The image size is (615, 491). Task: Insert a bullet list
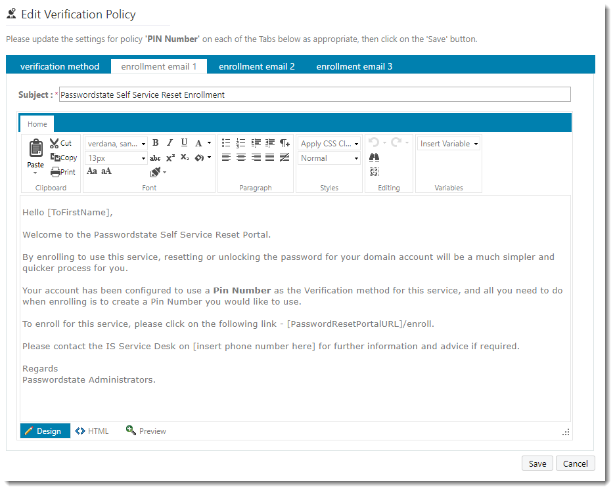pos(226,143)
